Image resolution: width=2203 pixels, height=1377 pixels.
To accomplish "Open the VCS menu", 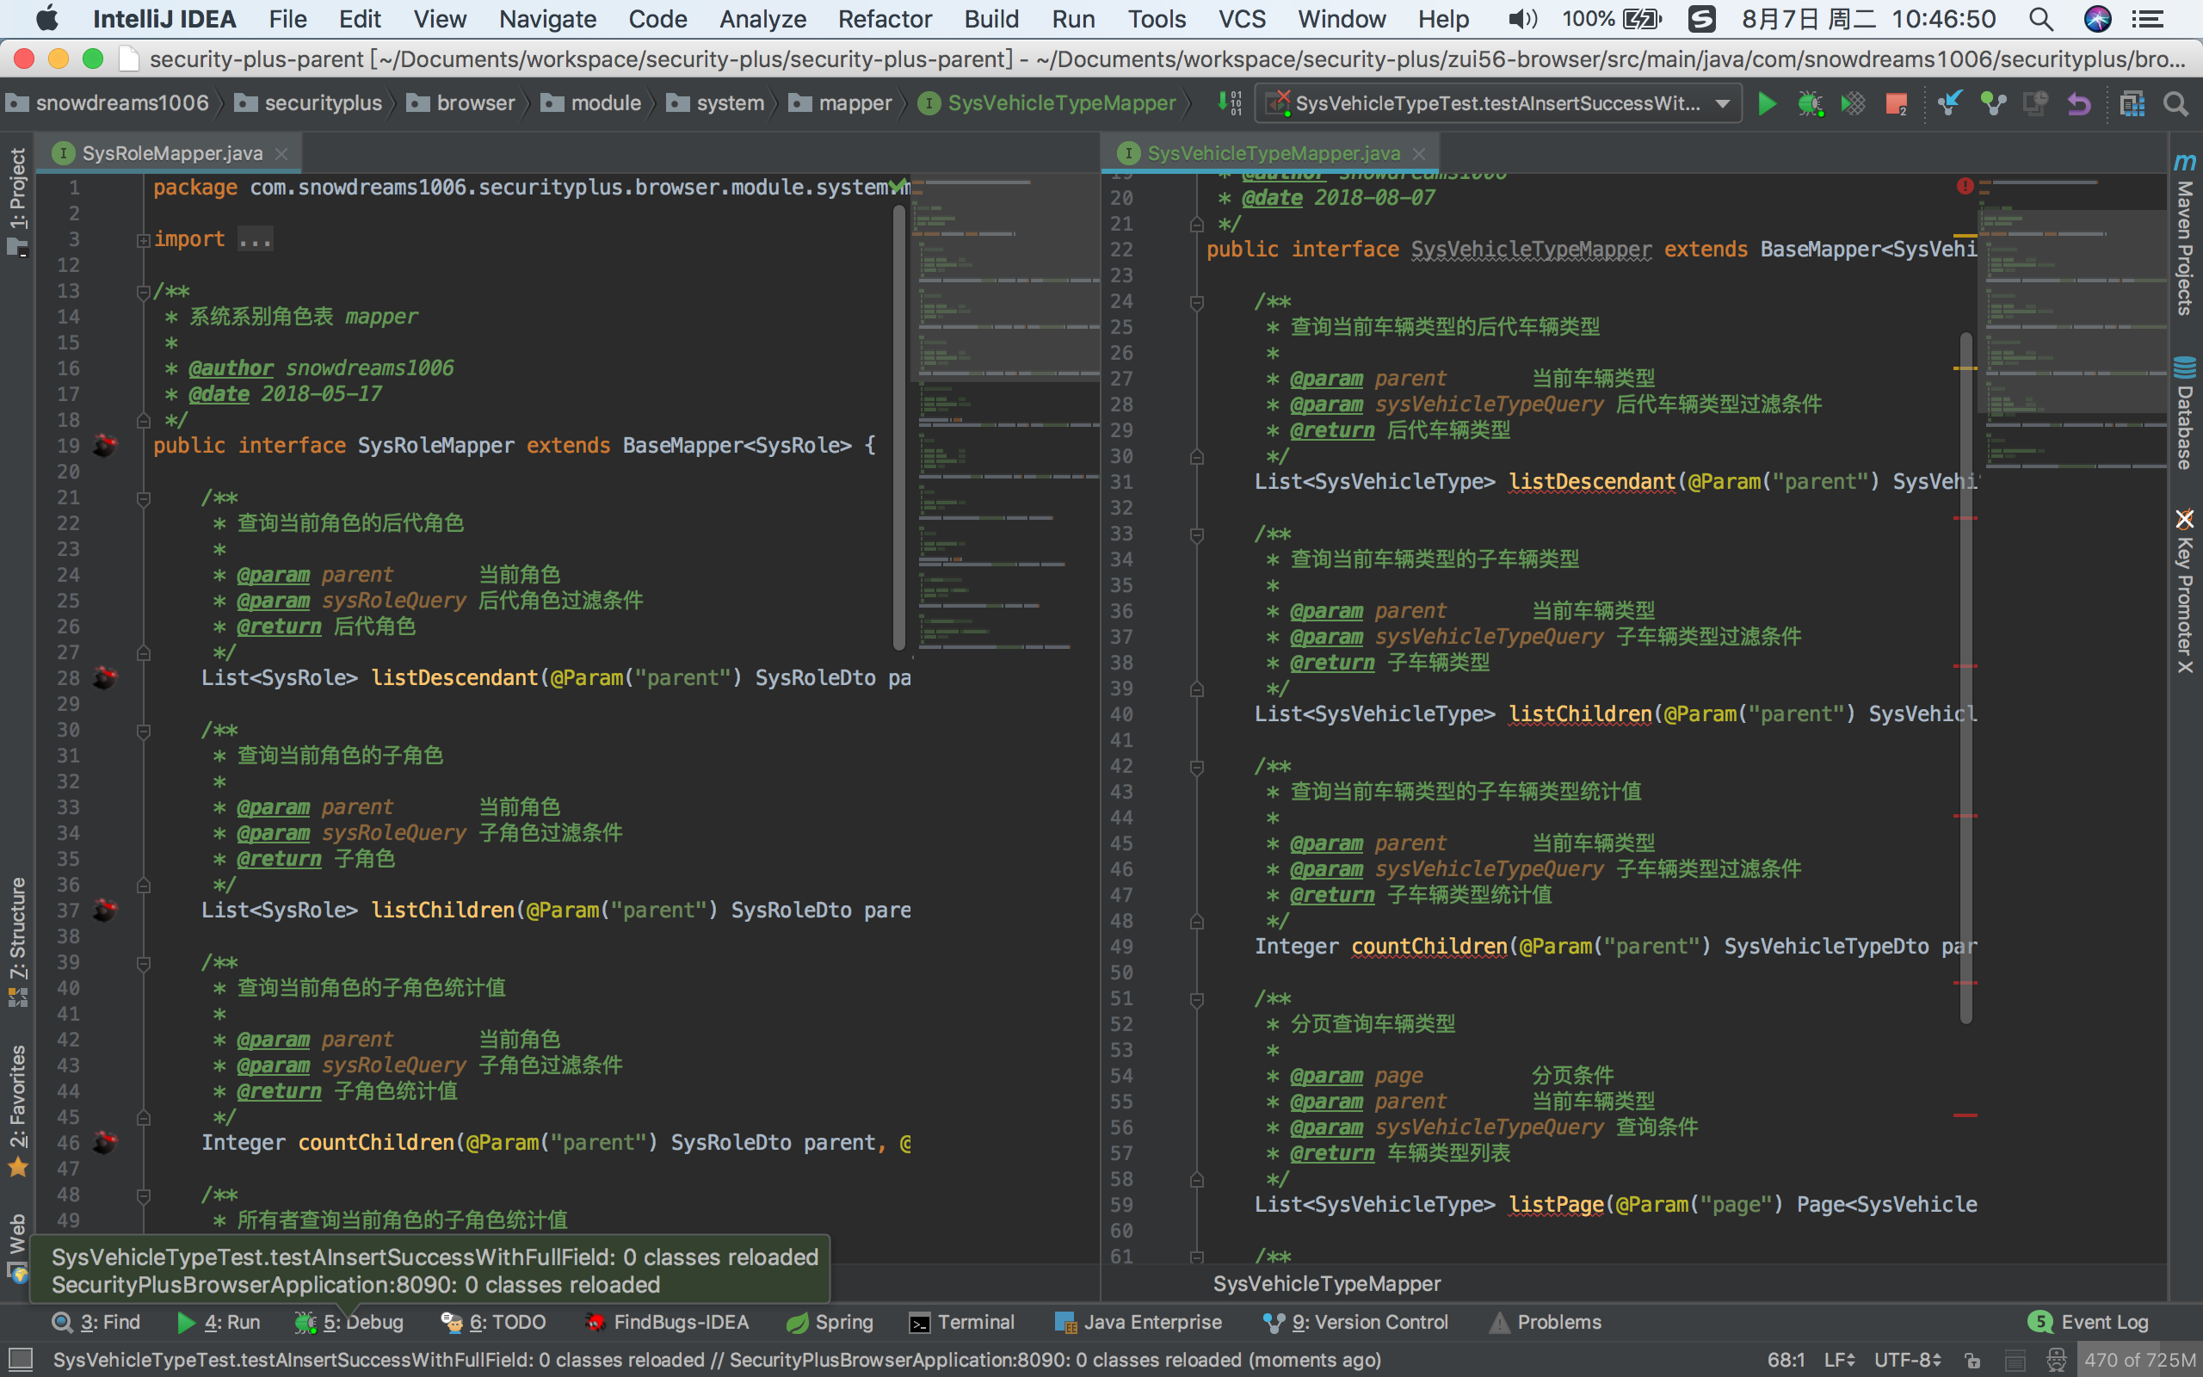I will pos(1242,19).
